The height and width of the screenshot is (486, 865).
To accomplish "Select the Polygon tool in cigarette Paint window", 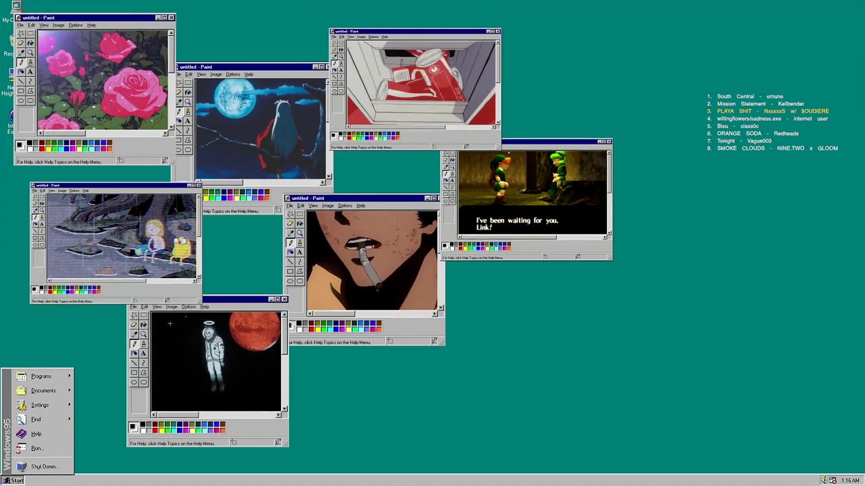I will 300,271.
